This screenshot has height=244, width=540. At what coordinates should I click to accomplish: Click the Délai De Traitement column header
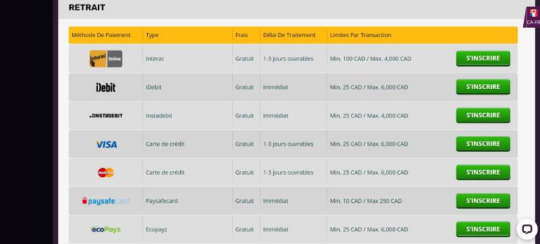click(x=290, y=35)
